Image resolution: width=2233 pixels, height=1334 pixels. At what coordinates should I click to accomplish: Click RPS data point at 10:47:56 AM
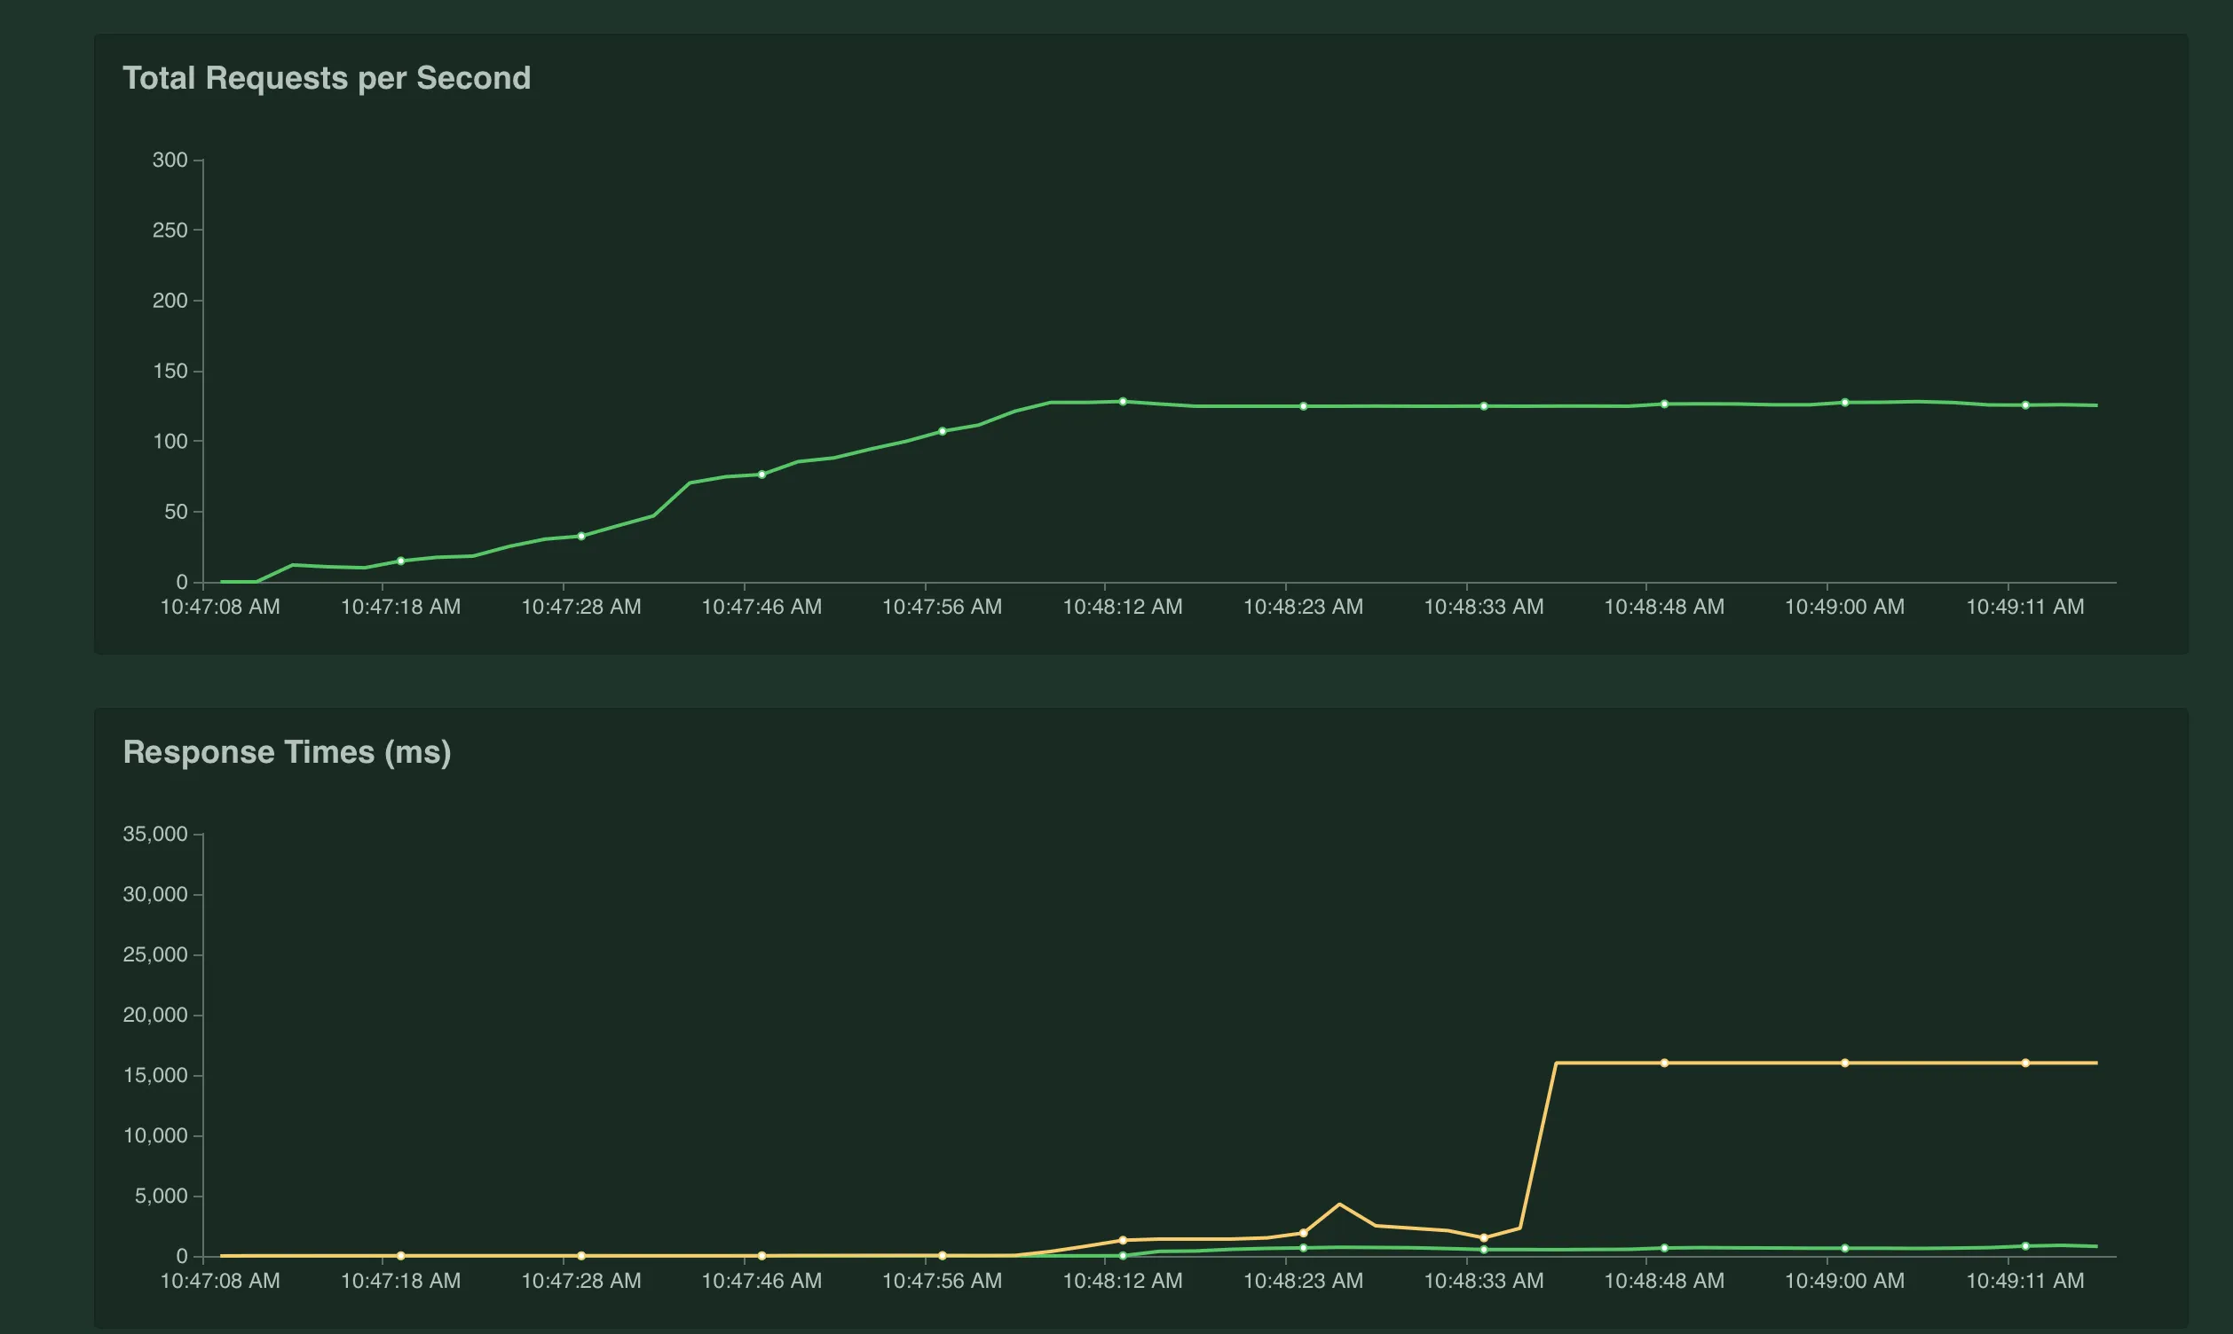[943, 431]
